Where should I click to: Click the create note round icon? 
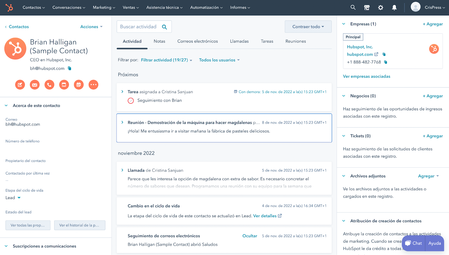coord(20,84)
